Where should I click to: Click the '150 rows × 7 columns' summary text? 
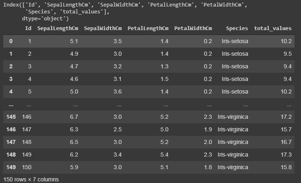point(31,180)
